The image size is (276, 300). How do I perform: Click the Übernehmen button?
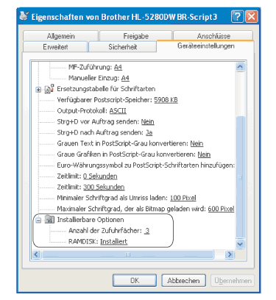click(x=233, y=280)
